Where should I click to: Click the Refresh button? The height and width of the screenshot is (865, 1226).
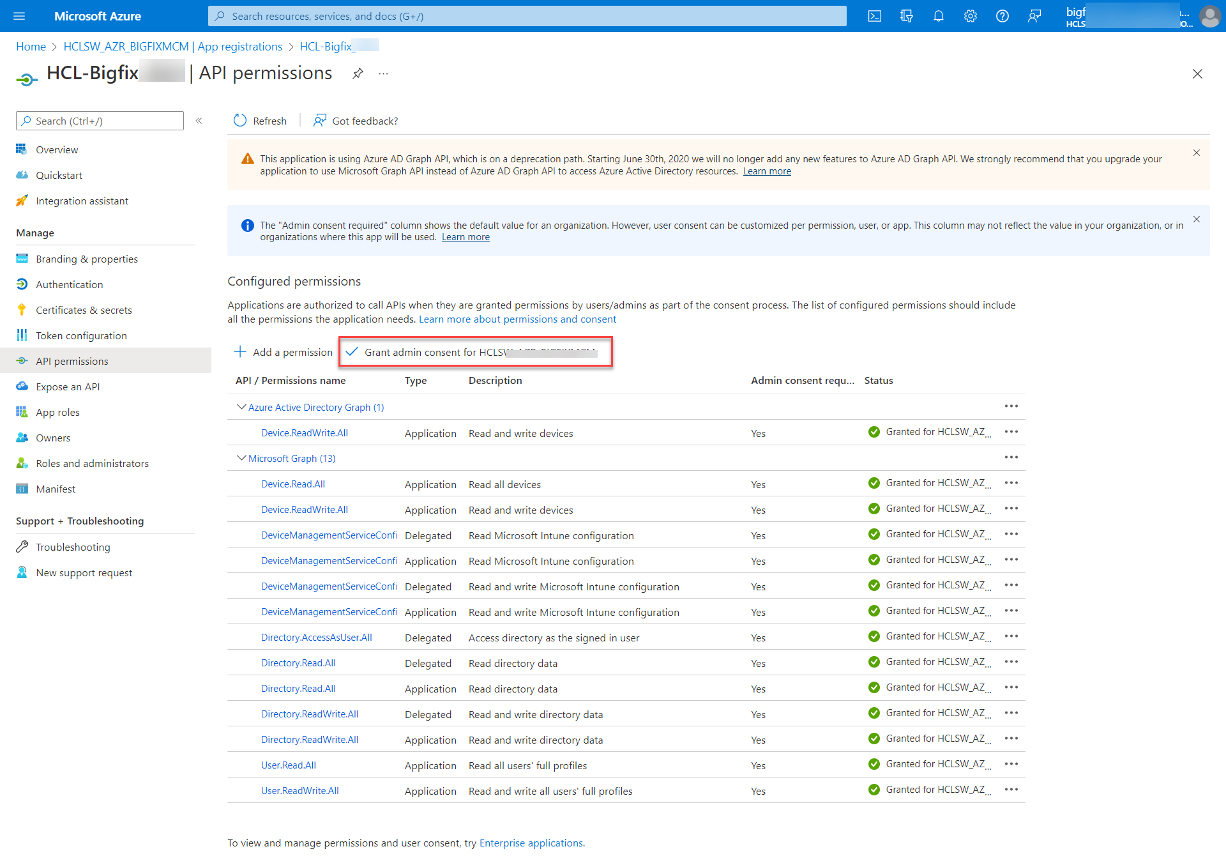(260, 121)
